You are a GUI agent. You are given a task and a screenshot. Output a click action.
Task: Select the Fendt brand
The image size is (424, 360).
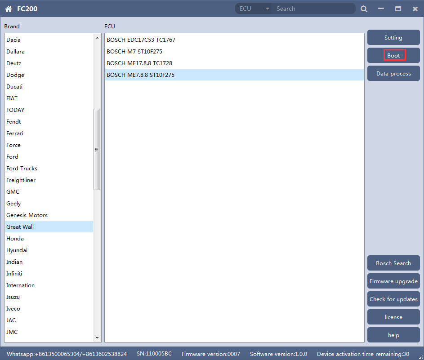click(49, 121)
